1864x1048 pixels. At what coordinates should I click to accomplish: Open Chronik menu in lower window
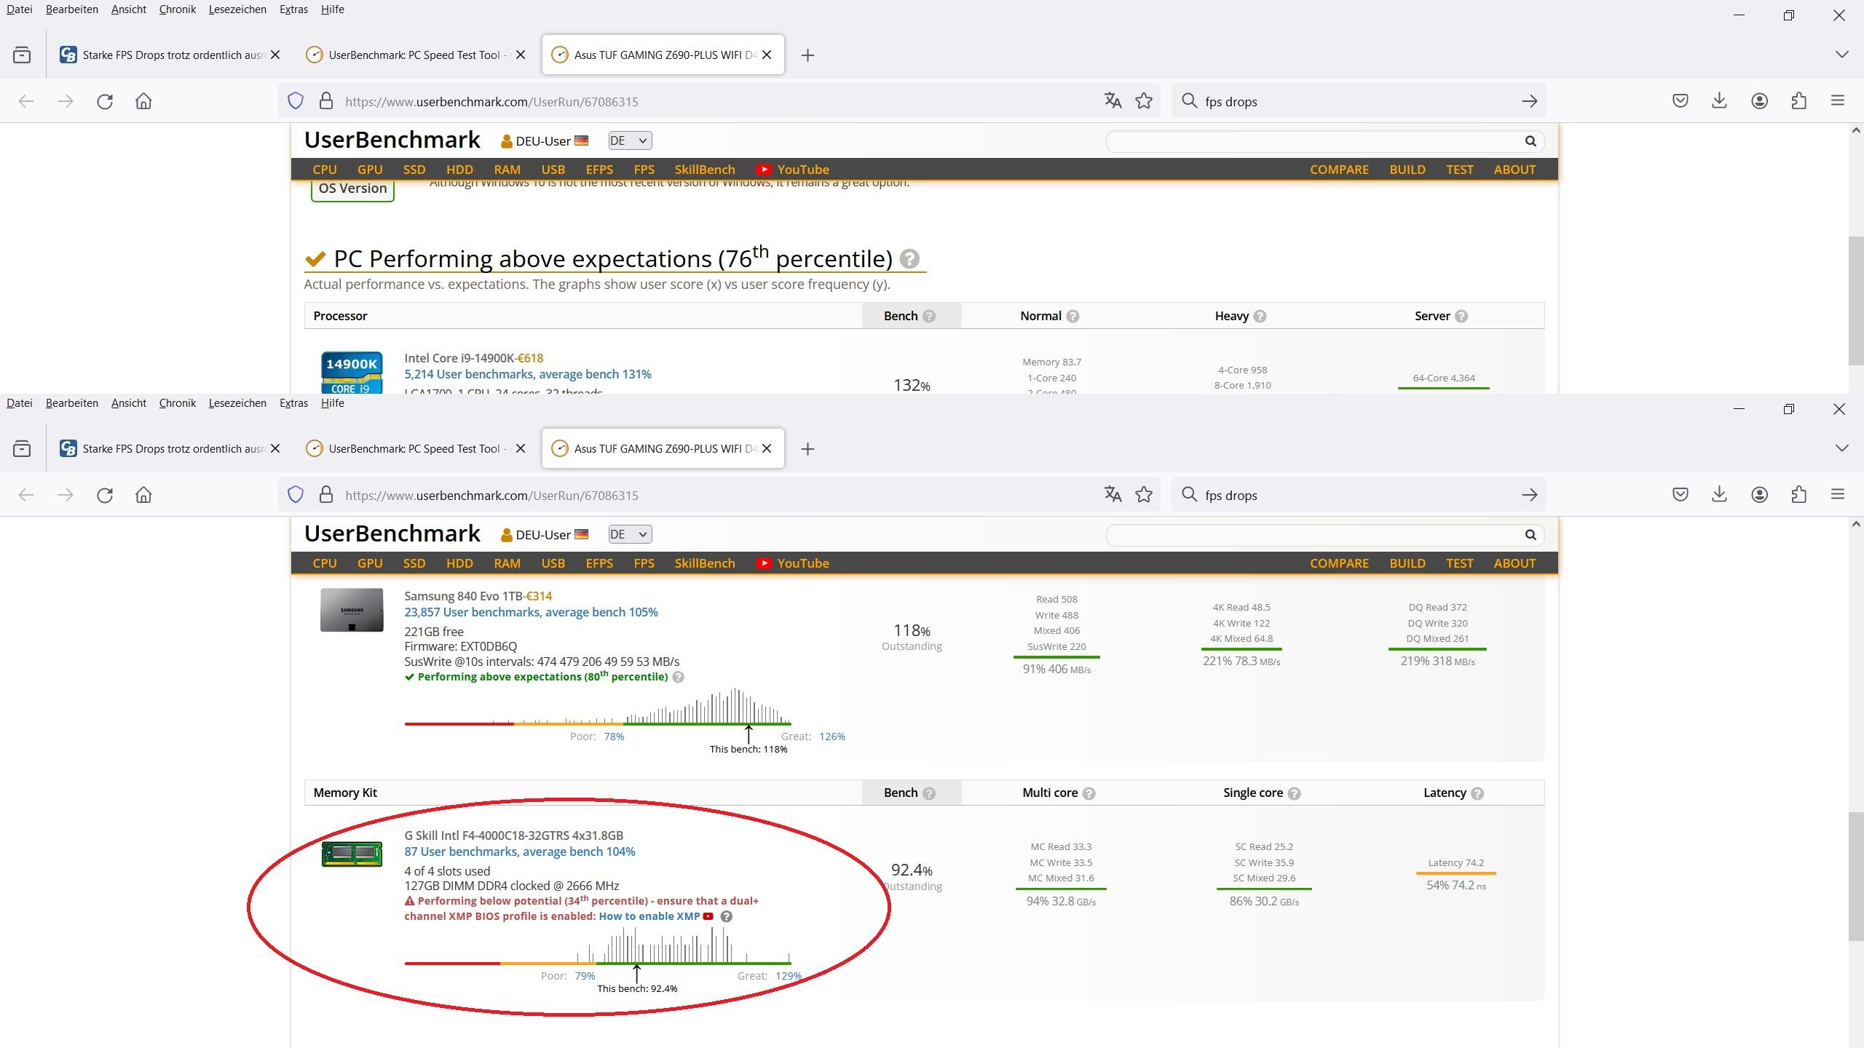tap(178, 403)
